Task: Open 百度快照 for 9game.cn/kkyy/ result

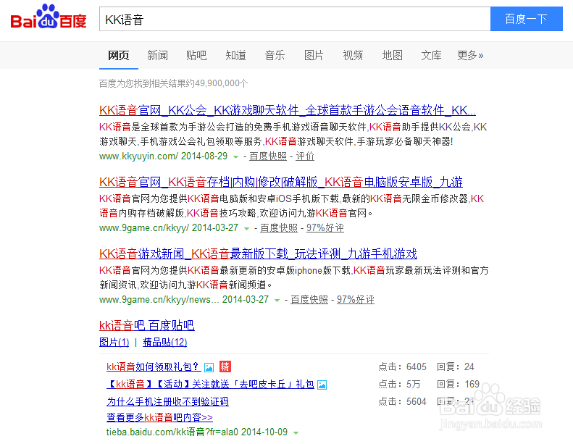Action: pos(279,228)
